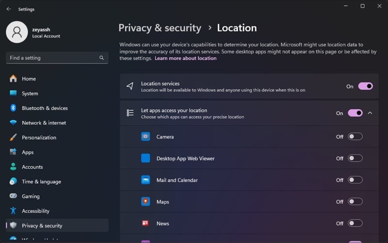Click the Mail and Calendar label
The height and width of the screenshot is (243, 388).
click(177, 180)
